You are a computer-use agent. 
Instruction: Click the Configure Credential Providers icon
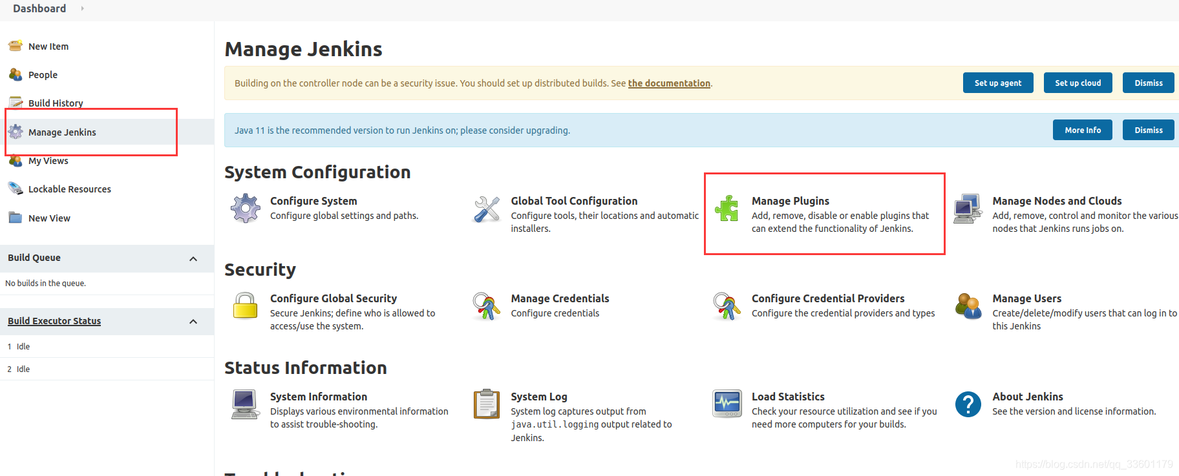click(727, 305)
